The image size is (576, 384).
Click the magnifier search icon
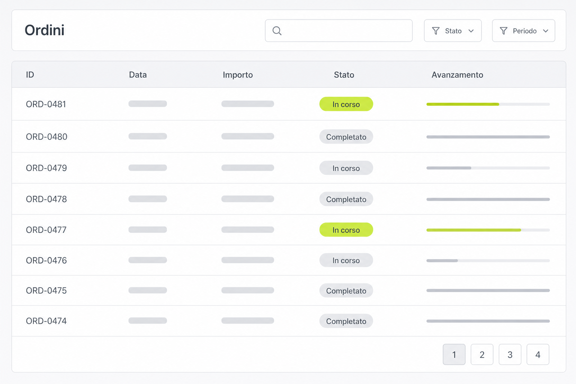coord(277,31)
